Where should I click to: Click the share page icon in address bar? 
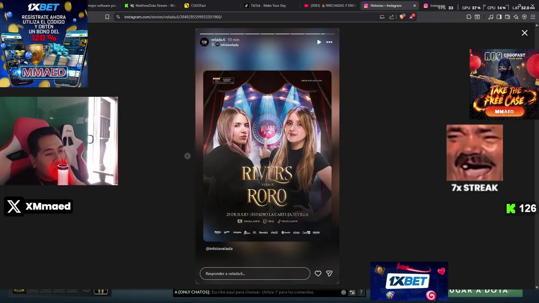(392, 17)
